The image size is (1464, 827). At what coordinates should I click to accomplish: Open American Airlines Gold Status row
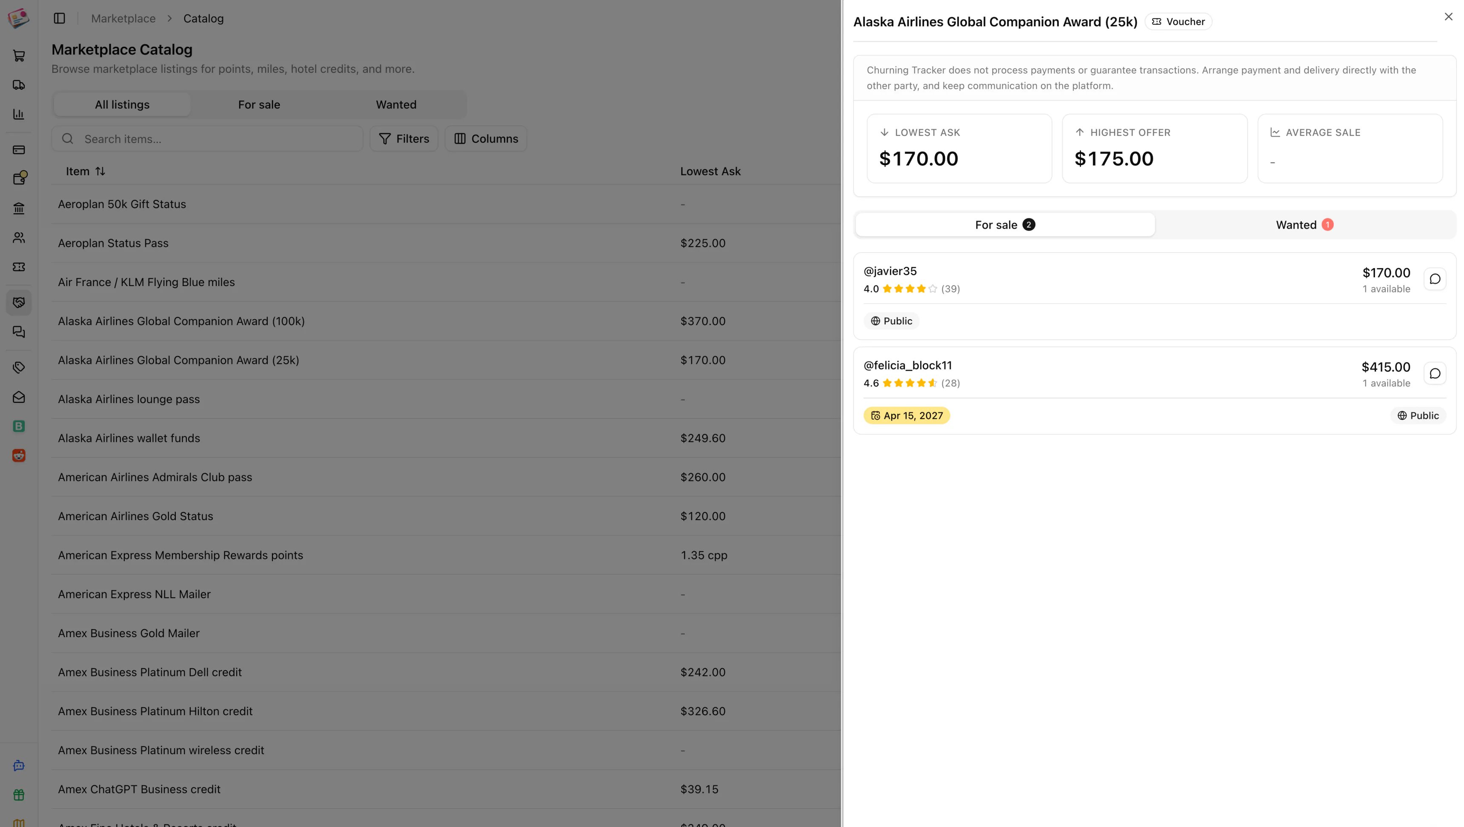pos(446,516)
